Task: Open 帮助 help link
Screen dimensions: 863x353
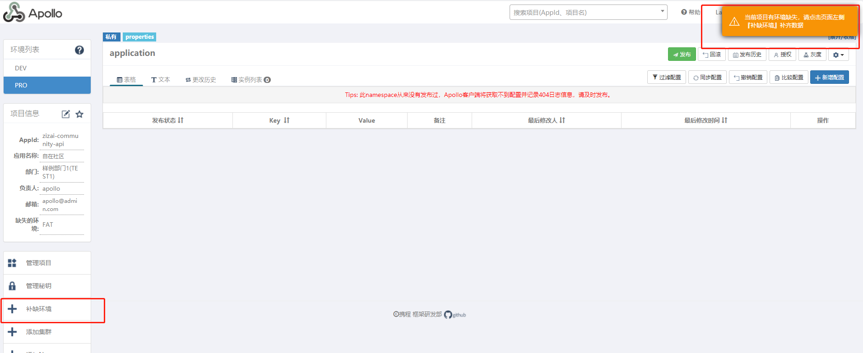Action: pos(691,12)
